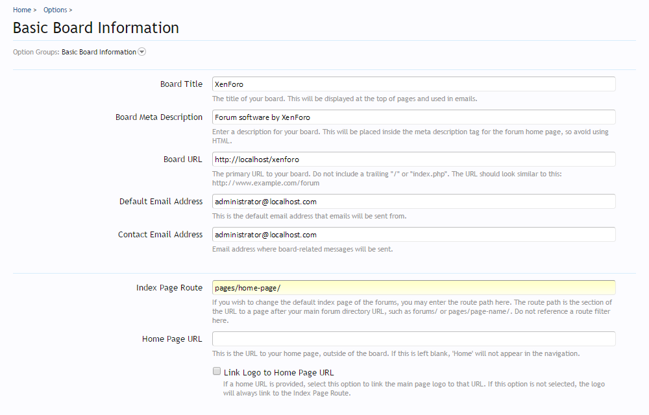The image size is (649, 415).
Task: Click hint 'This is the default email address'
Action: coord(309,216)
